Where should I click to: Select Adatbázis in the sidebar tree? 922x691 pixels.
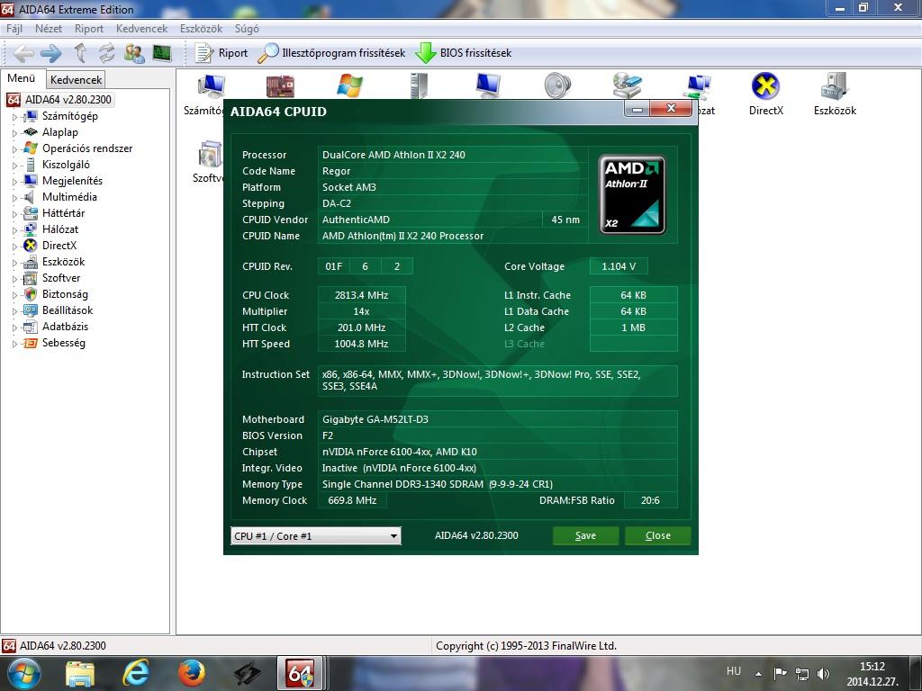point(65,326)
